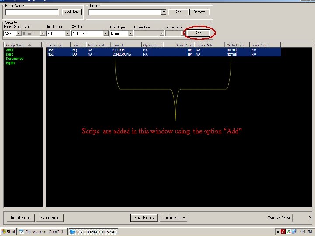Click the Scrip Code column header
This screenshot has height=236, width=315.
click(265, 45)
